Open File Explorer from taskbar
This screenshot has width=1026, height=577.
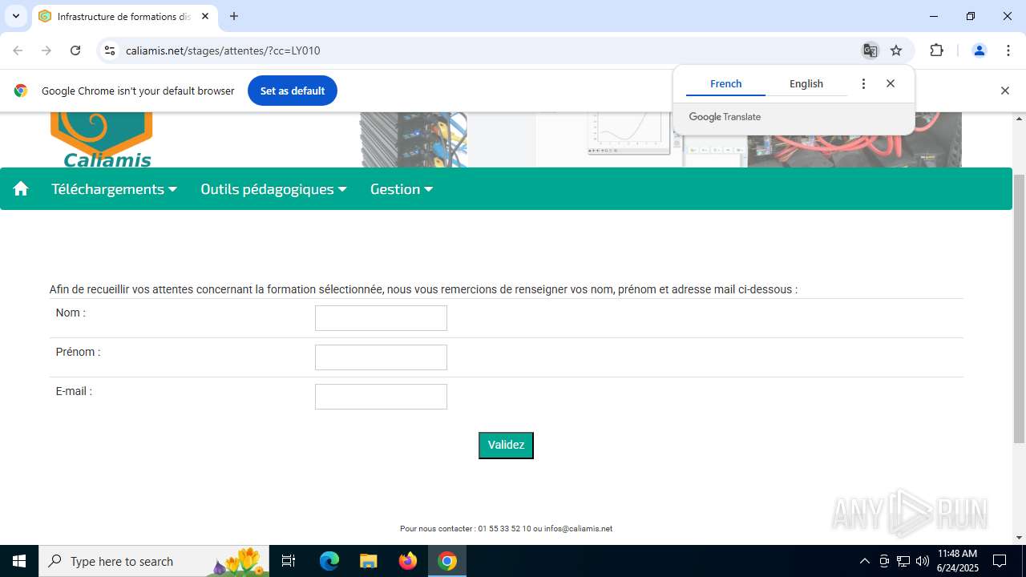pos(368,561)
